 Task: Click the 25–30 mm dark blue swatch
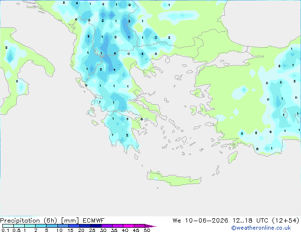[96, 226]
